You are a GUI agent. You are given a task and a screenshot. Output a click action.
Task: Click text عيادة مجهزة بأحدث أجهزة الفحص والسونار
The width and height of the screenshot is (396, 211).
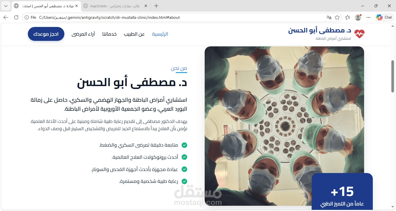(x=135, y=169)
